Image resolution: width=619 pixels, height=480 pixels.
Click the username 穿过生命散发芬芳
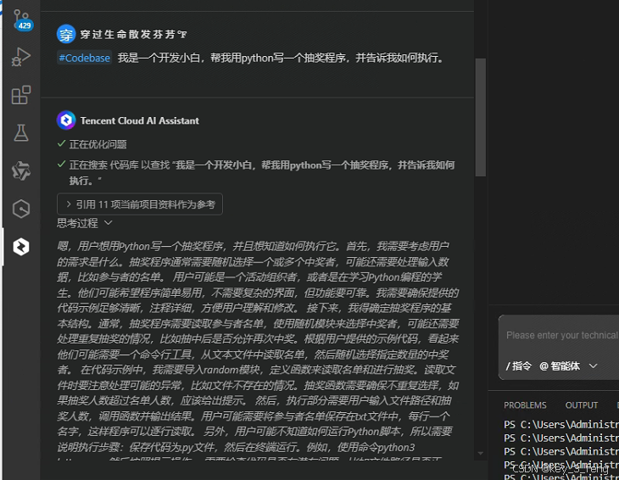[133, 34]
